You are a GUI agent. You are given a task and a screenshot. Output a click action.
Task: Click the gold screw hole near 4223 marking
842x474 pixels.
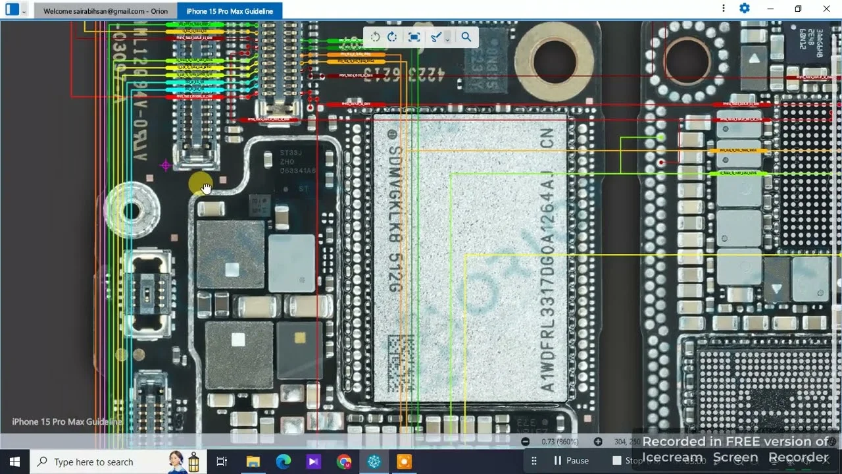[x=555, y=62]
